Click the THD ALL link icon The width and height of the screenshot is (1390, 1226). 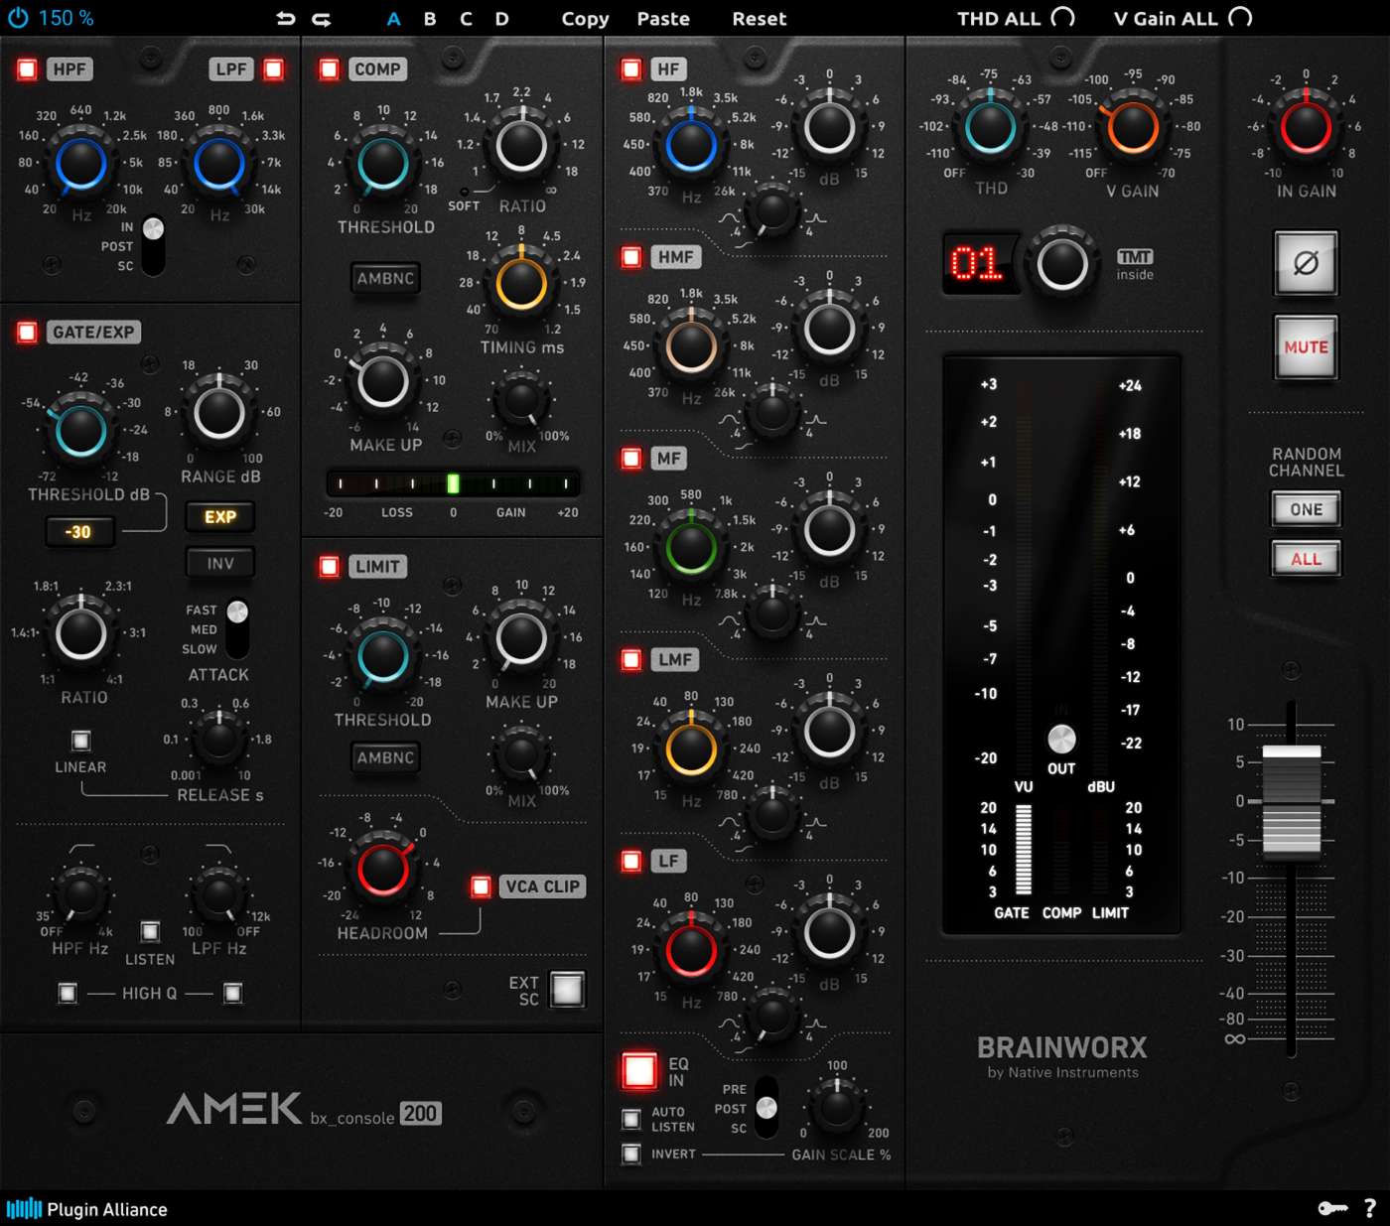(x=1062, y=18)
